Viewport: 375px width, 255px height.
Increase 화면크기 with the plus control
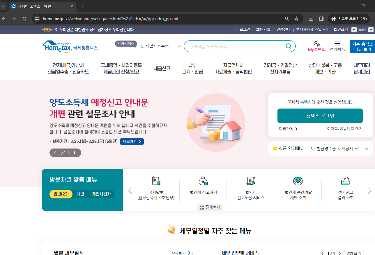click(370, 29)
